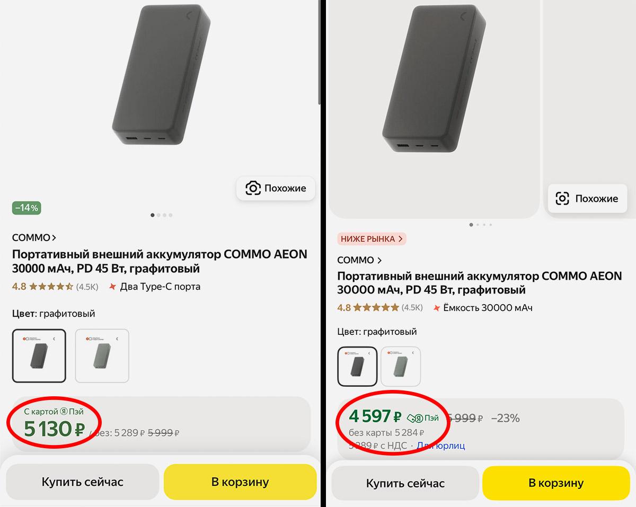Select the graphite color option in the left screenshot
636x507 pixels.
coord(39,355)
